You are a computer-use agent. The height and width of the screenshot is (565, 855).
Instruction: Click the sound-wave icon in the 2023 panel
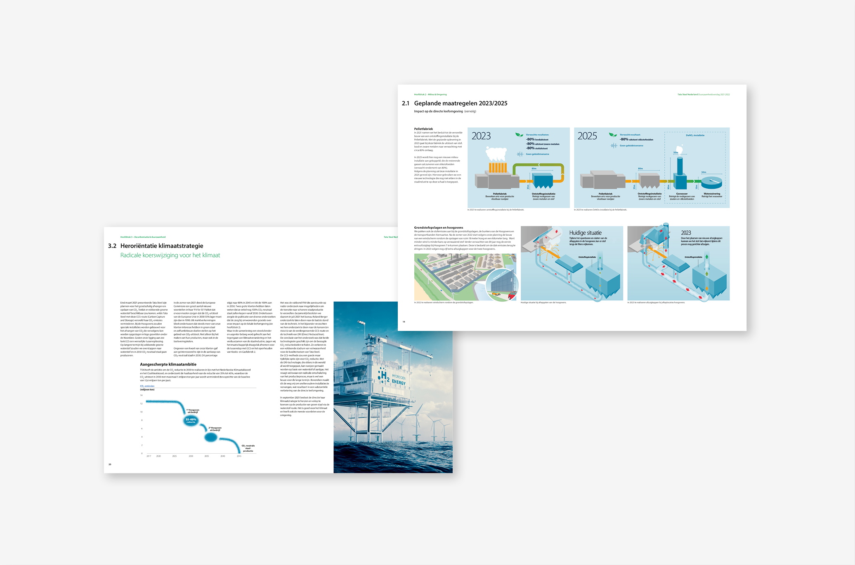coord(520,154)
